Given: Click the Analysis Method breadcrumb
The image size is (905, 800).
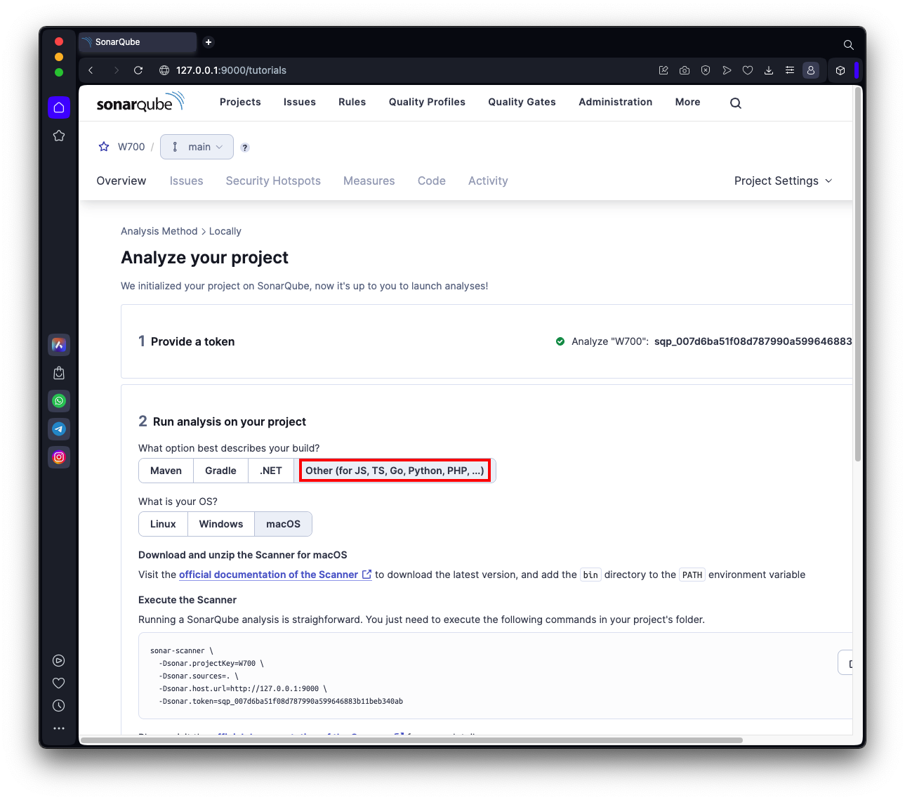Looking at the screenshot, I should 159,231.
